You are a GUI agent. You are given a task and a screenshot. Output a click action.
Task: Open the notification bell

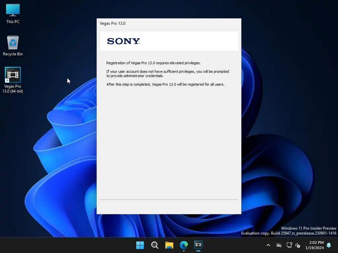click(x=329, y=245)
